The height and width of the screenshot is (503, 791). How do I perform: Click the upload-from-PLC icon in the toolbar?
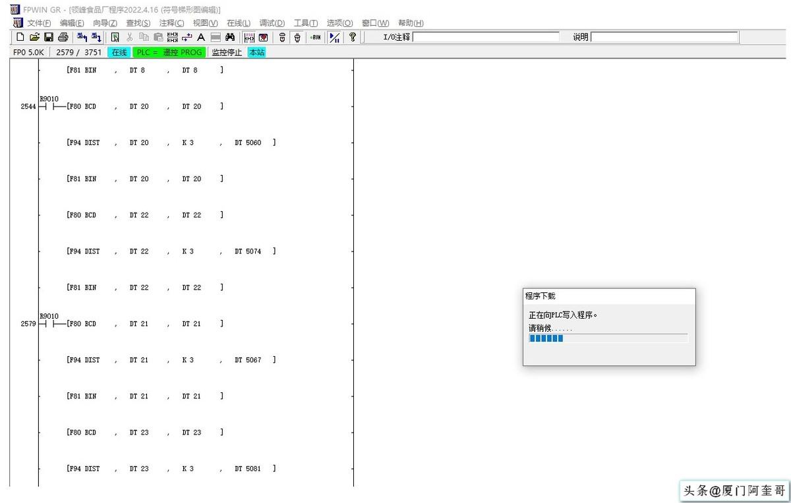click(96, 38)
